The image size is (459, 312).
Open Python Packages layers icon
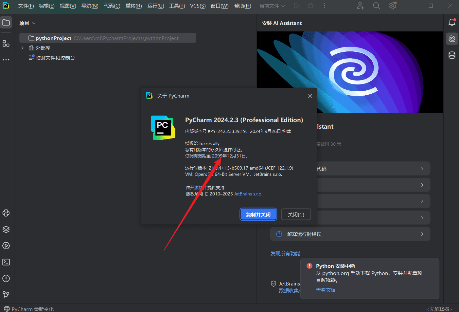pos(6,229)
